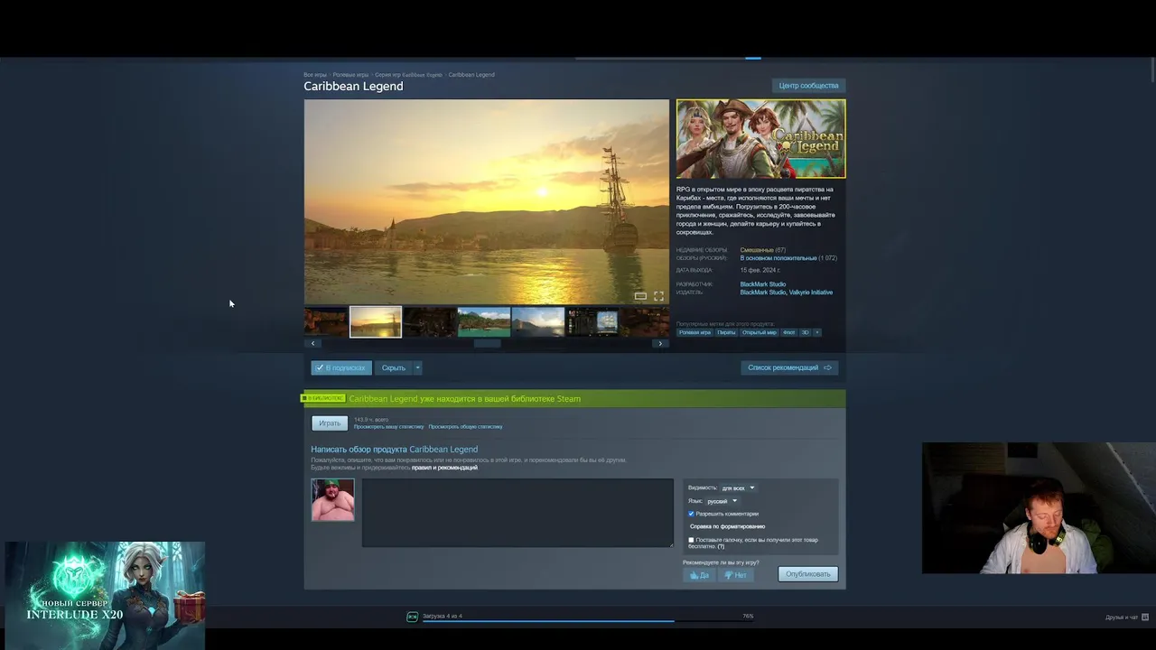
Task: Click the В основном положительные reviews link
Action: tap(778, 258)
